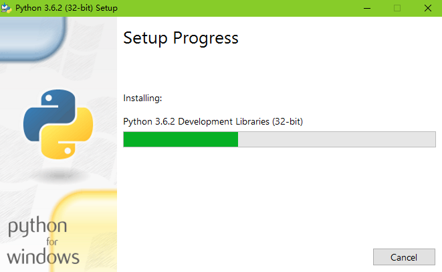Click the title bar text Python 3.6.2 Setup
This screenshot has height=272, width=442.
(66, 8)
